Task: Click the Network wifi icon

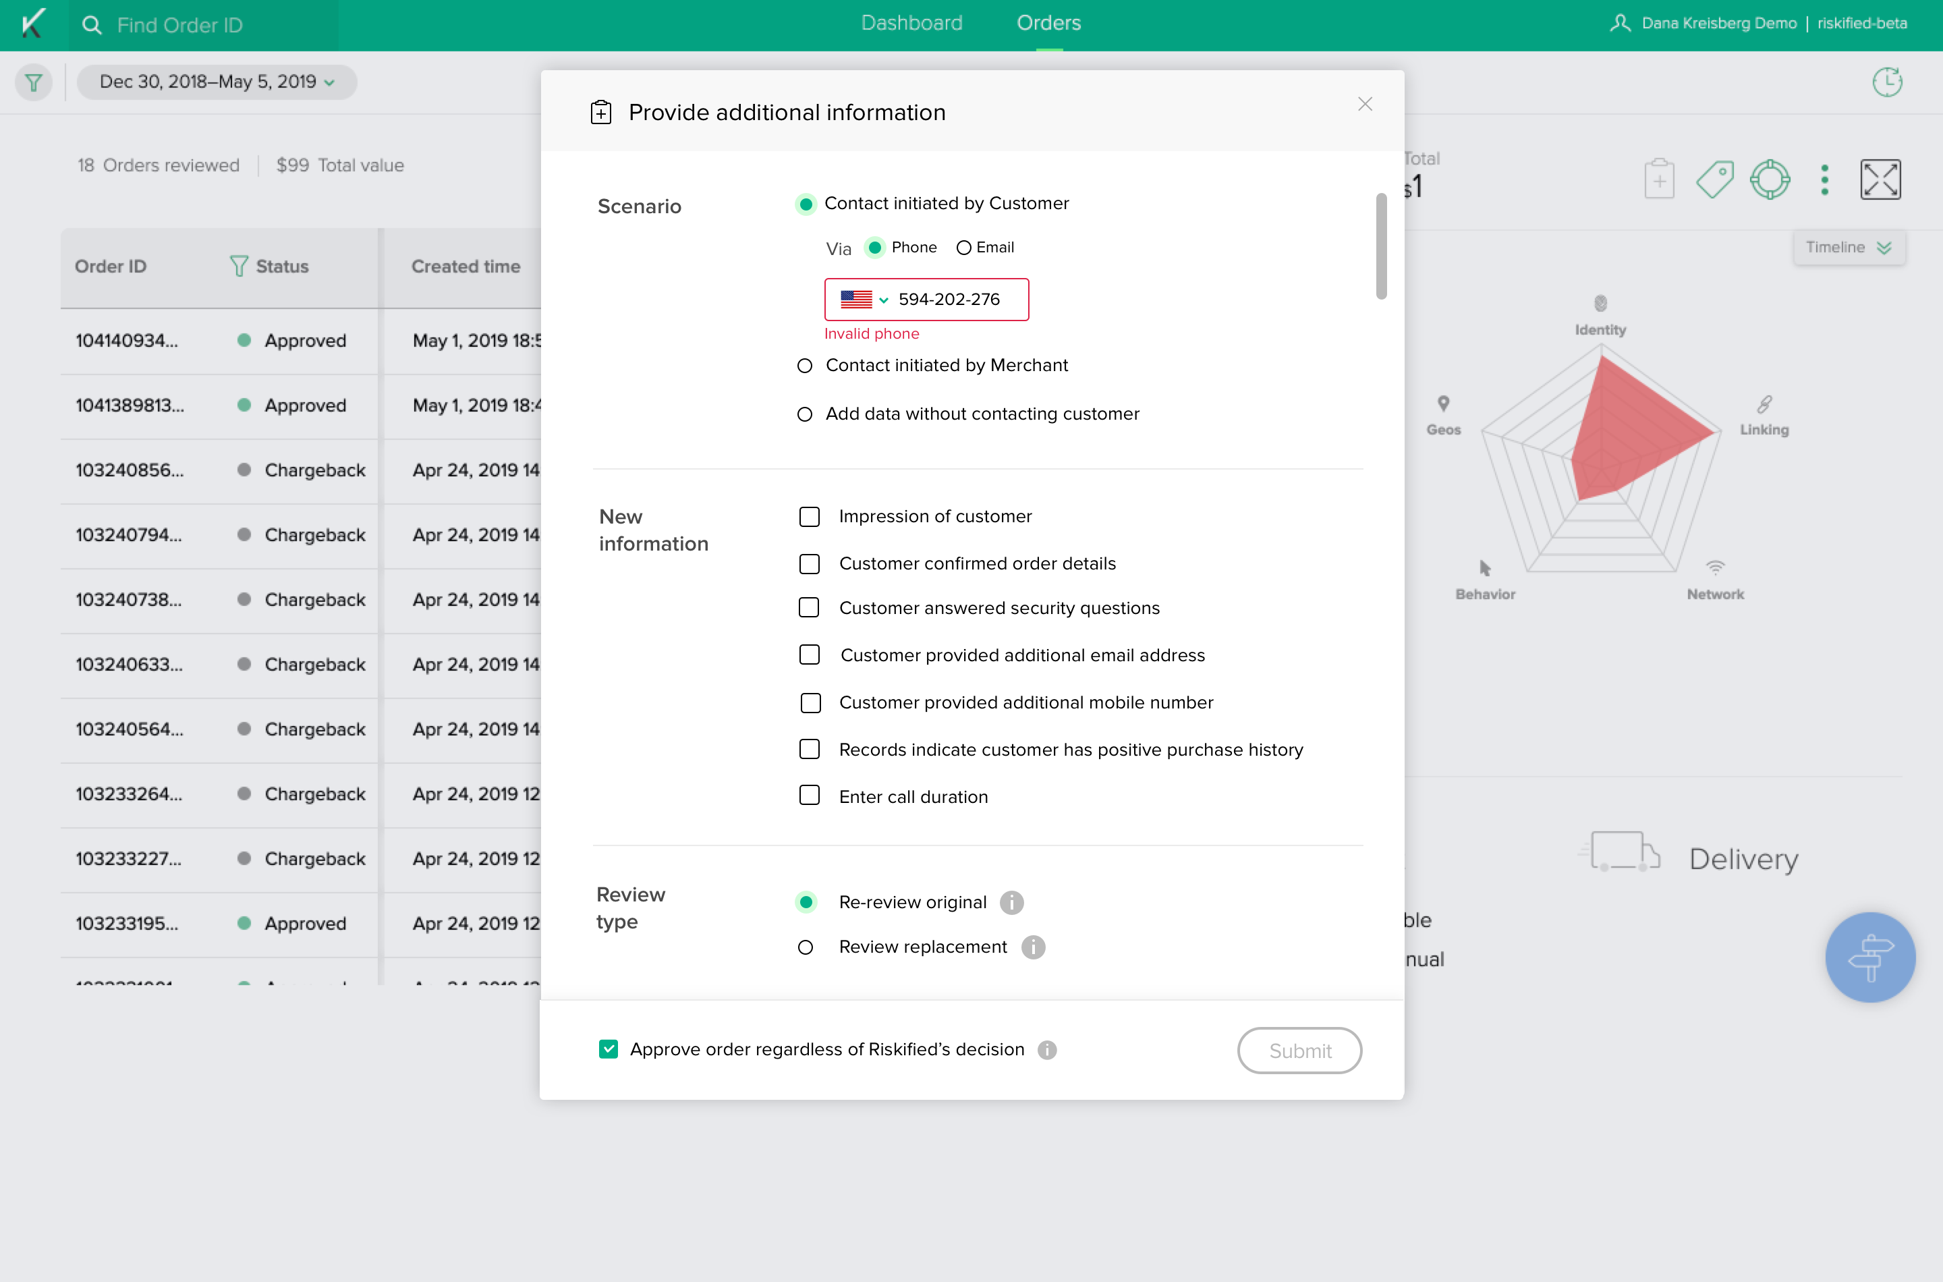Action: coord(1715,567)
